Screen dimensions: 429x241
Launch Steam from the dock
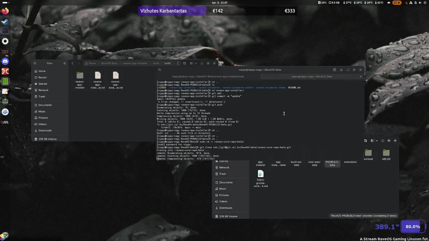coord(5,21)
